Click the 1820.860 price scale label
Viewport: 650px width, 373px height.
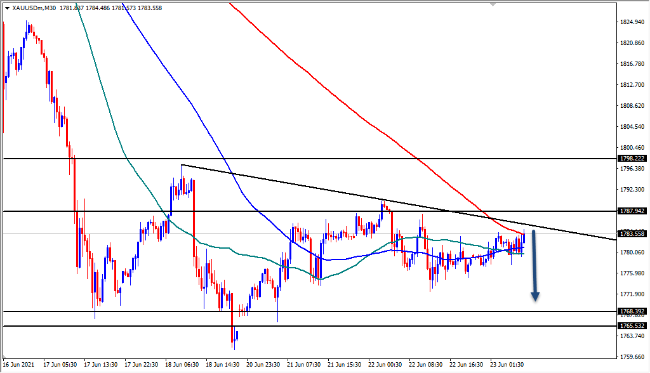[632, 43]
